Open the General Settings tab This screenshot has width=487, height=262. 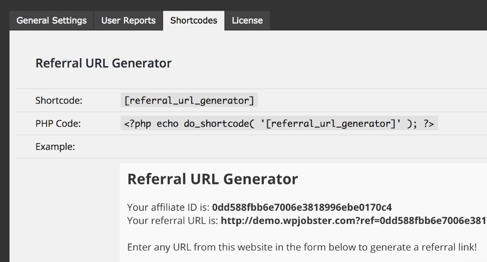pos(52,21)
